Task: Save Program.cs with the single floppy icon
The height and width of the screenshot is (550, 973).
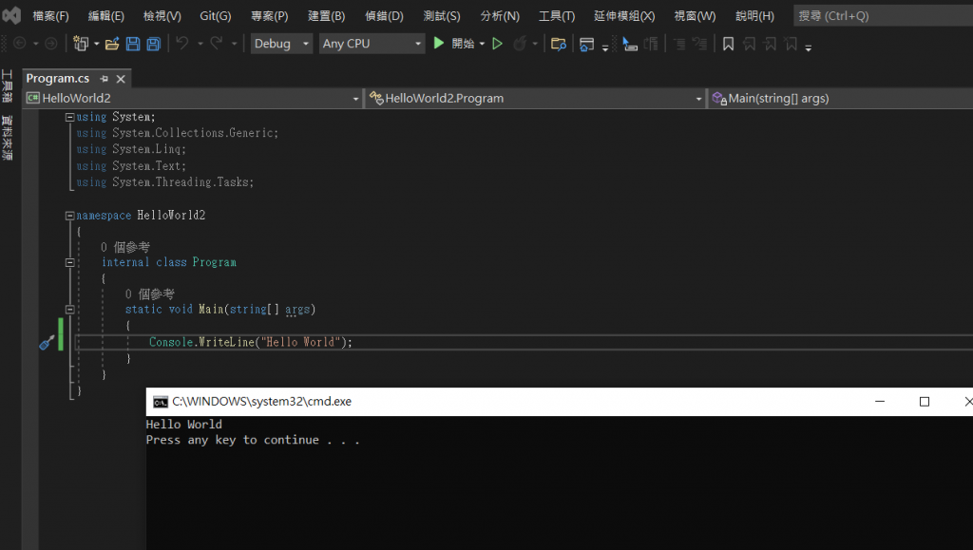Action: [x=133, y=44]
